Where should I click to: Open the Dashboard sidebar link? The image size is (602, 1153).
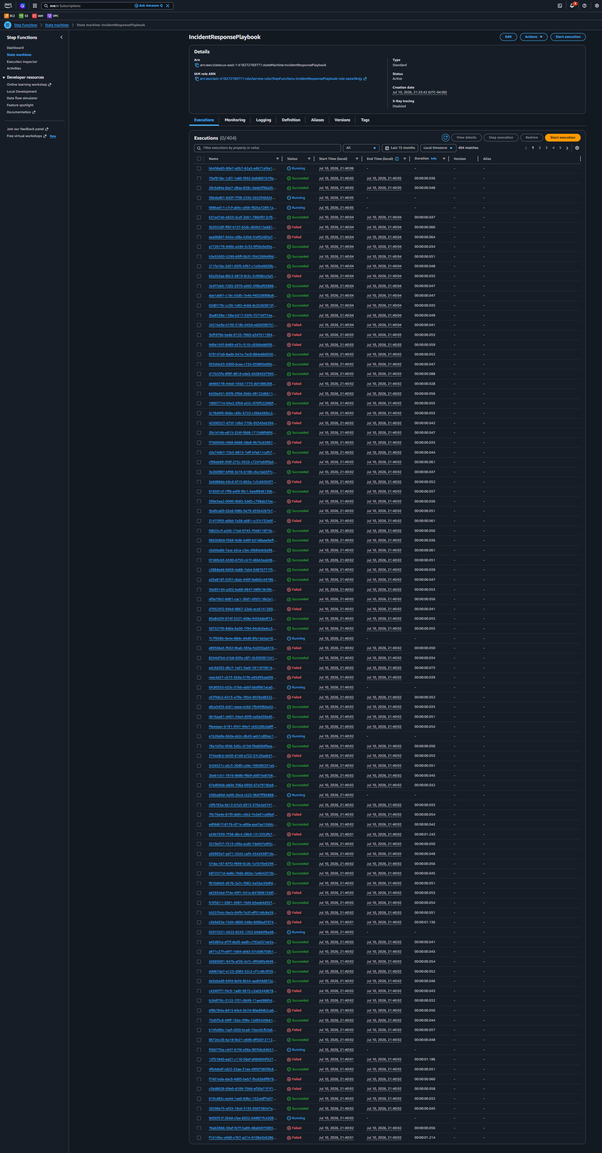[15, 48]
